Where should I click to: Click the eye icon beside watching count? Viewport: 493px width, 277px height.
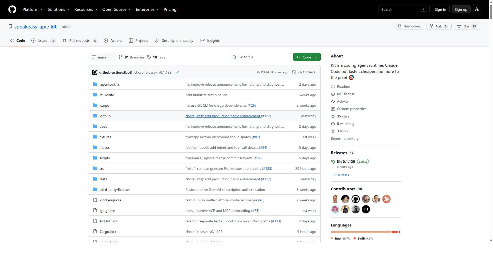(333, 124)
